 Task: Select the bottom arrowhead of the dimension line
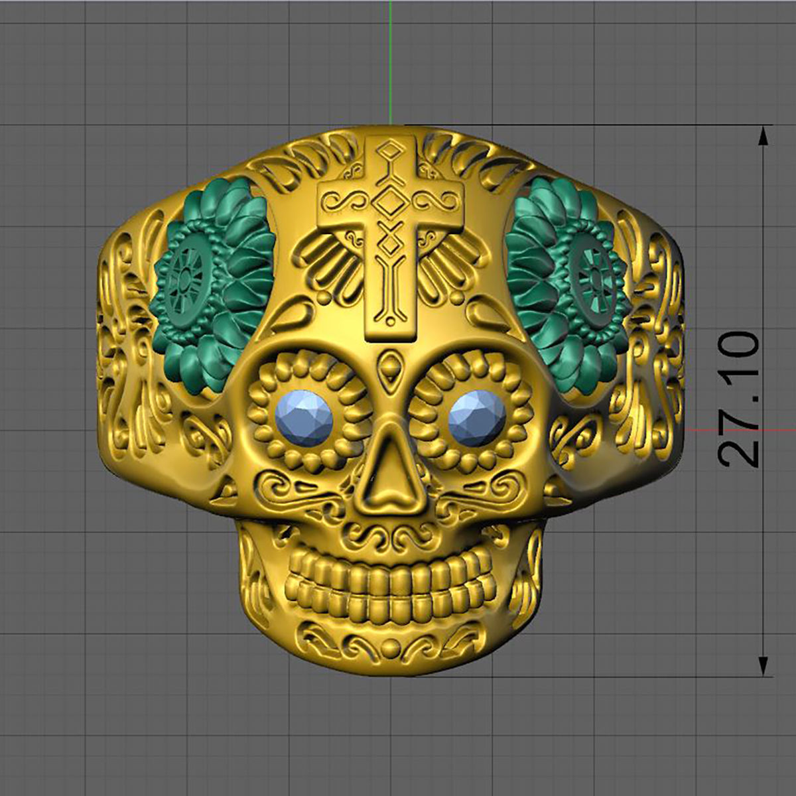coord(763,666)
